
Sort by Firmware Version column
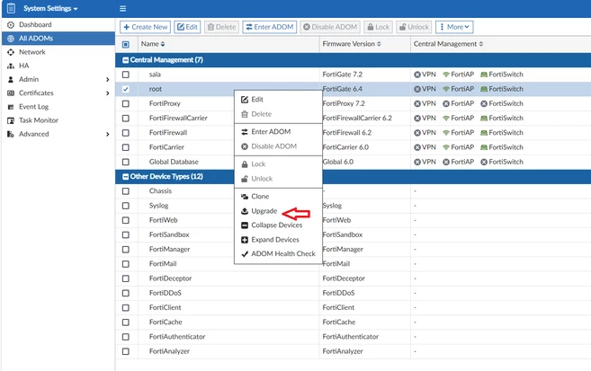tap(352, 44)
